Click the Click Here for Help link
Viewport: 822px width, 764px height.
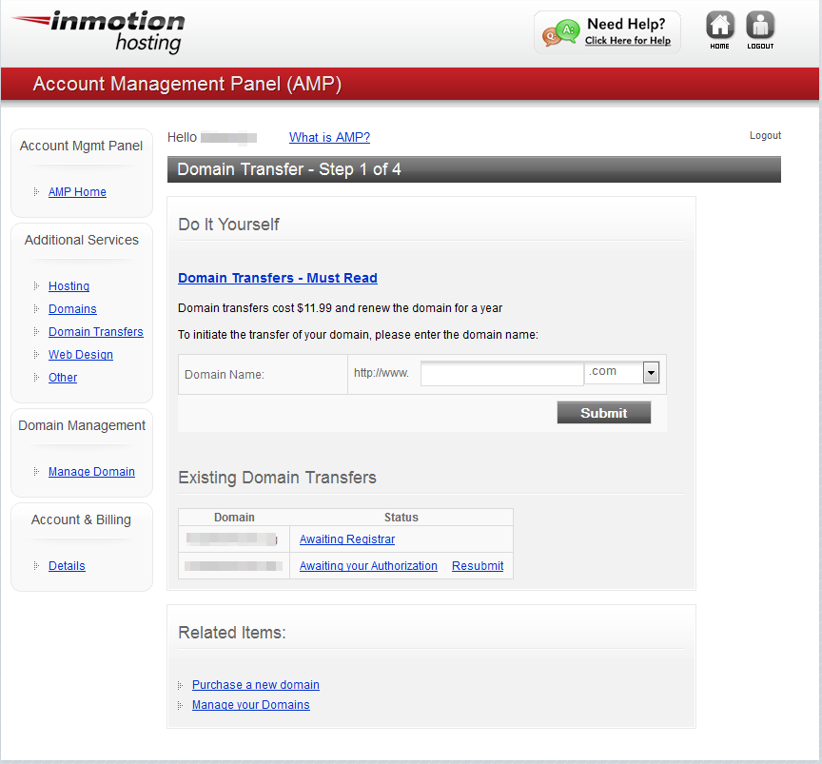pos(628,40)
